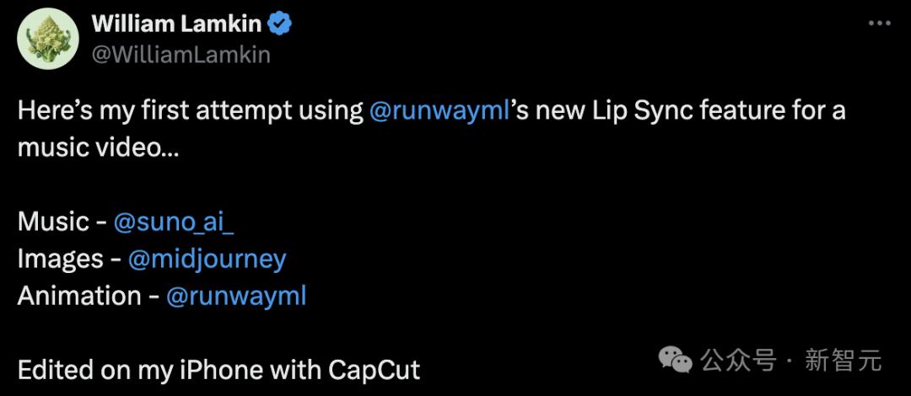Click the William Lamkin display name
911x396 pixels.
pos(176,24)
